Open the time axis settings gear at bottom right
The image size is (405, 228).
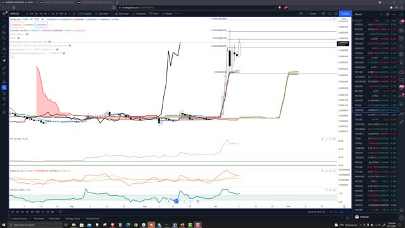344,206
